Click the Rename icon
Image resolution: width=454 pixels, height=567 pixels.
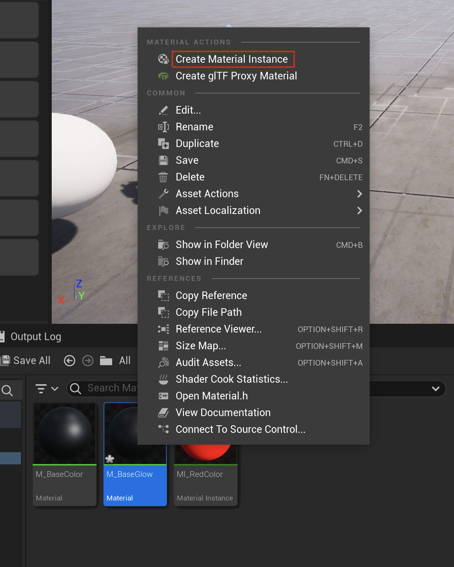click(x=163, y=127)
